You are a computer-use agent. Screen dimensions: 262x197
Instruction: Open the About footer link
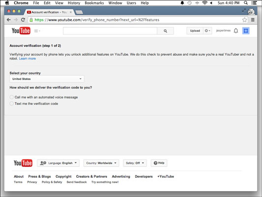pos(19,176)
